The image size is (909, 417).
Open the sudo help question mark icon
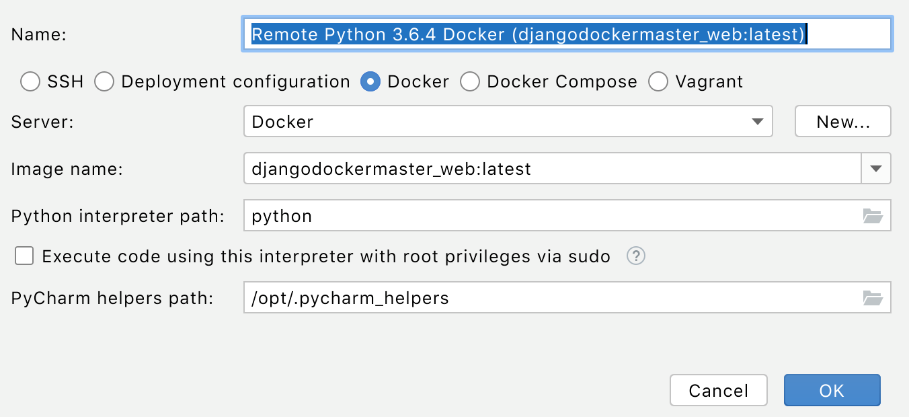pyautogui.click(x=636, y=256)
